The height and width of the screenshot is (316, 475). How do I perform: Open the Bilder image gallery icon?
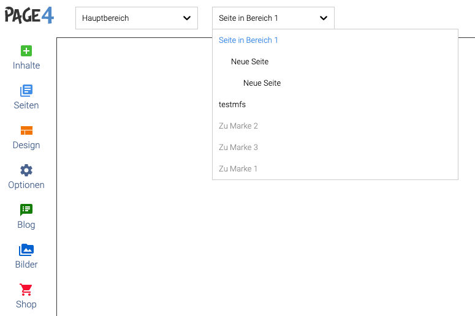[26, 250]
